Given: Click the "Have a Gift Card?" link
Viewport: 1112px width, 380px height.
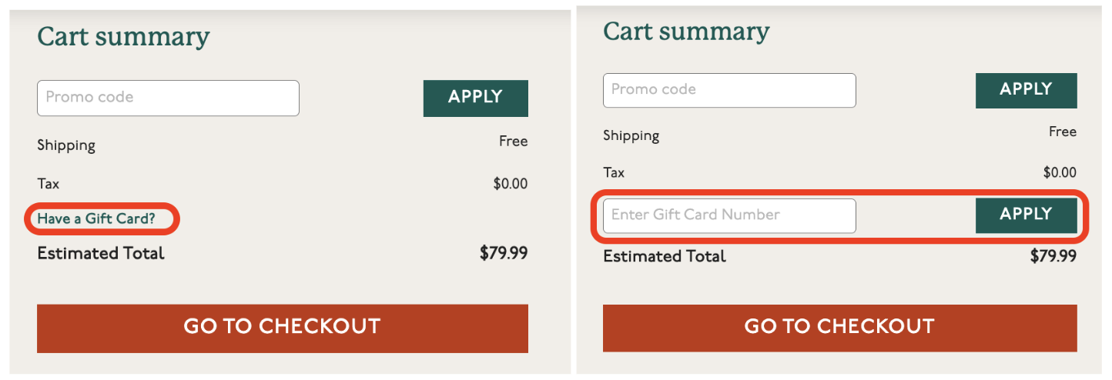Looking at the screenshot, I should pyautogui.click(x=96, y=219).
